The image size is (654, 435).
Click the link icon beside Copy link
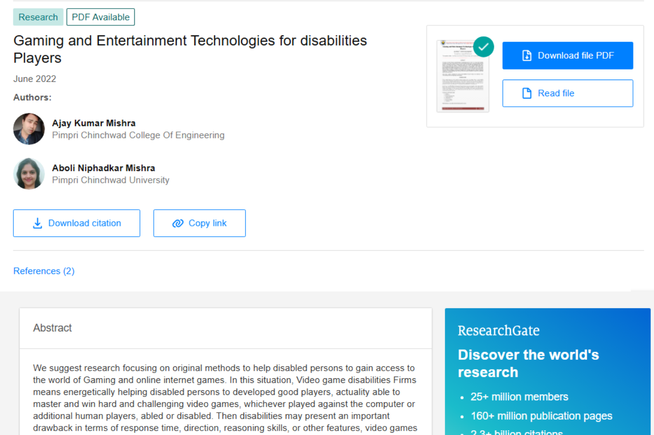coord(178,223)
